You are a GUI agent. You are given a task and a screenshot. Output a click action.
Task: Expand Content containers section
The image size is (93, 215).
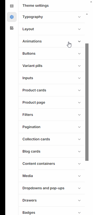(52, 164)
